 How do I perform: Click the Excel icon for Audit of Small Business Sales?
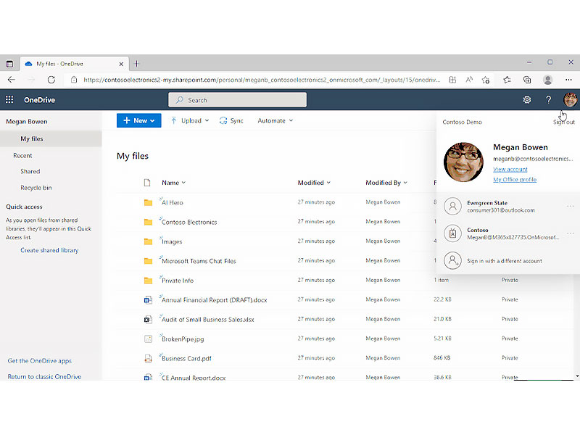tap(148, 320)
